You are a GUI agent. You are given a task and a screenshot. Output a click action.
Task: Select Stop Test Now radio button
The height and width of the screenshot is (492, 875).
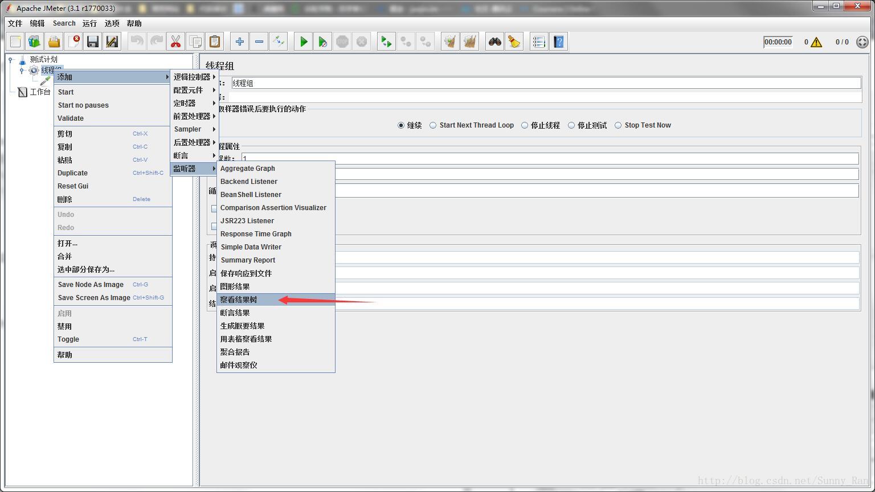click(618, 125)
